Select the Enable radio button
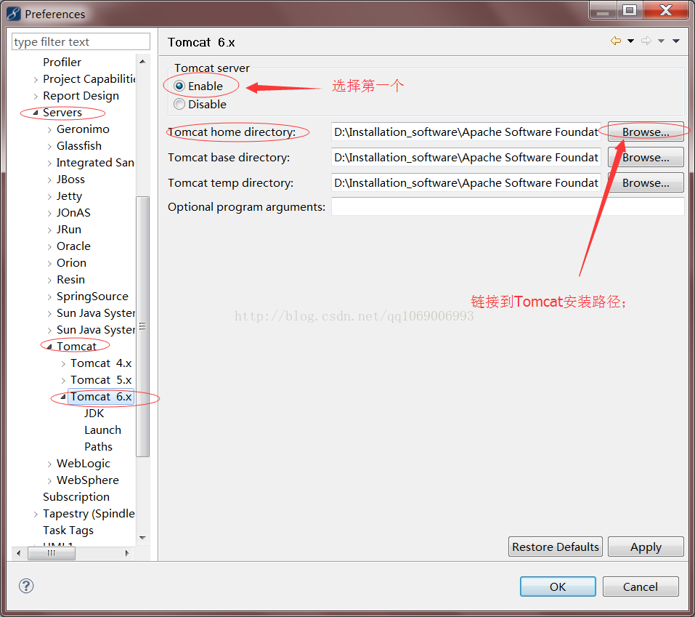 tap(179, 86)
